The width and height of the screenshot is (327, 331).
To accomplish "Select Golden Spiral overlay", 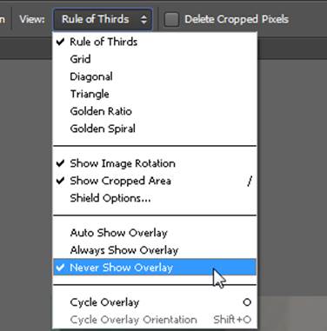I will (155, 129).
